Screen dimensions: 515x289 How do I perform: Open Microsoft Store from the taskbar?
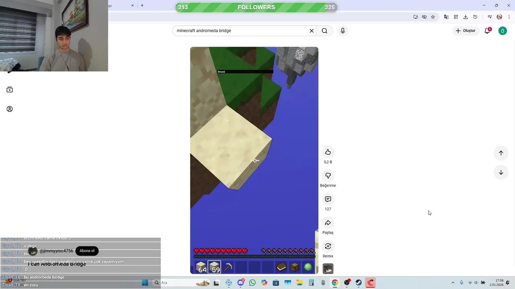coord(276,283)
